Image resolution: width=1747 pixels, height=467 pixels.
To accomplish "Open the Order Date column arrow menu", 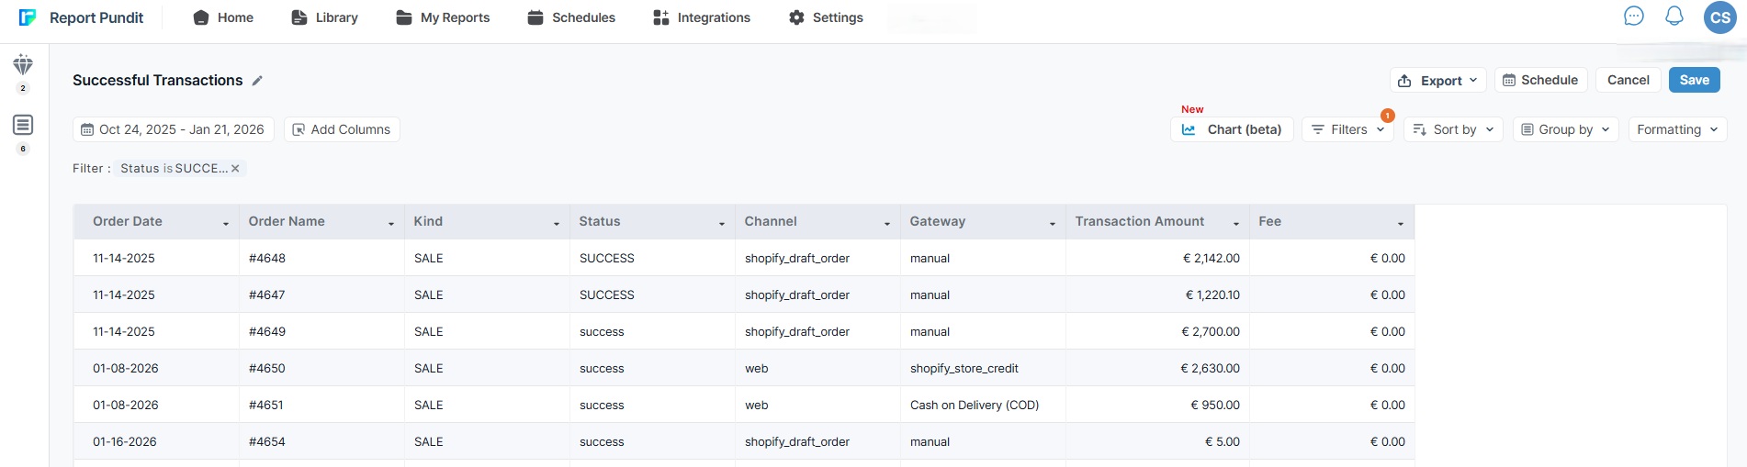I will click(226, 223).
